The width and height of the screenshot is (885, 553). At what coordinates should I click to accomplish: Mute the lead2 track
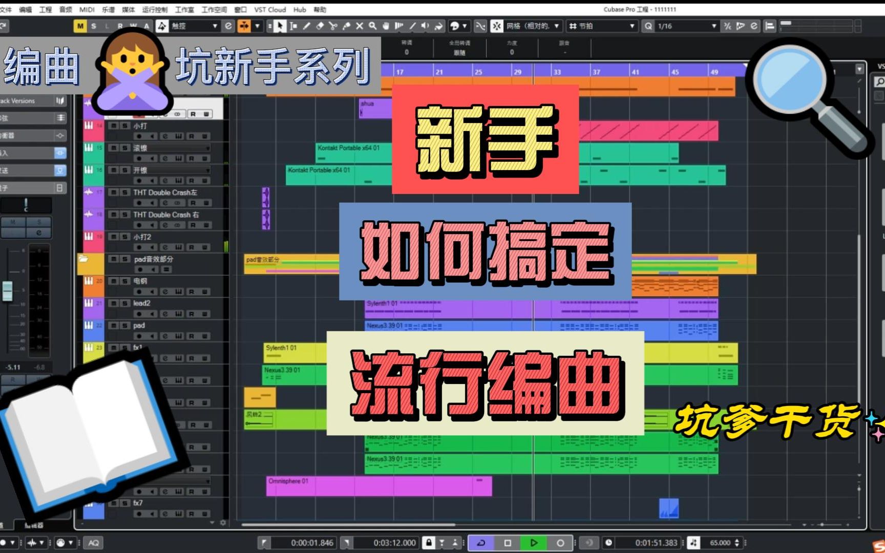pyautogui.click(x=113, y=303)
